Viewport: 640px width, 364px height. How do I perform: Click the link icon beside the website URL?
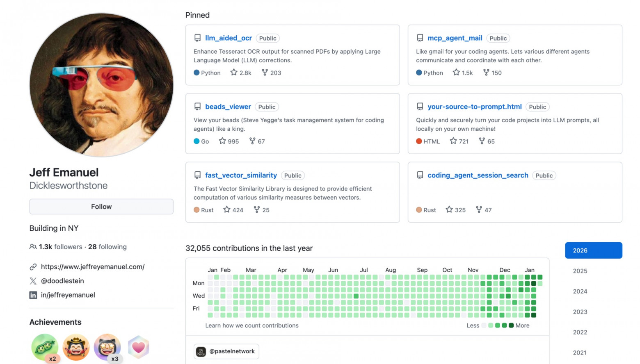pos(33,267)
